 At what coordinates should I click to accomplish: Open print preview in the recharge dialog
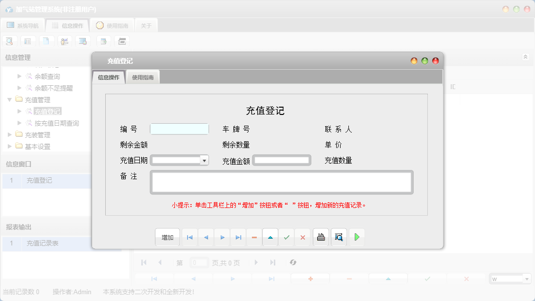(339, 237)
